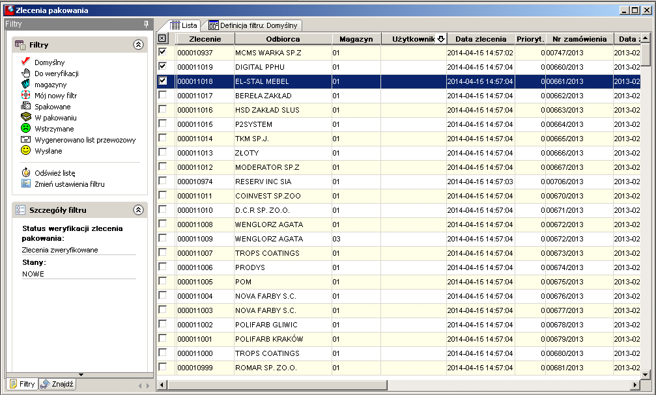Viewport: 656px width, 395px height.
Task: Click the horizontal scrollbar left arrow
Action: 162,385
